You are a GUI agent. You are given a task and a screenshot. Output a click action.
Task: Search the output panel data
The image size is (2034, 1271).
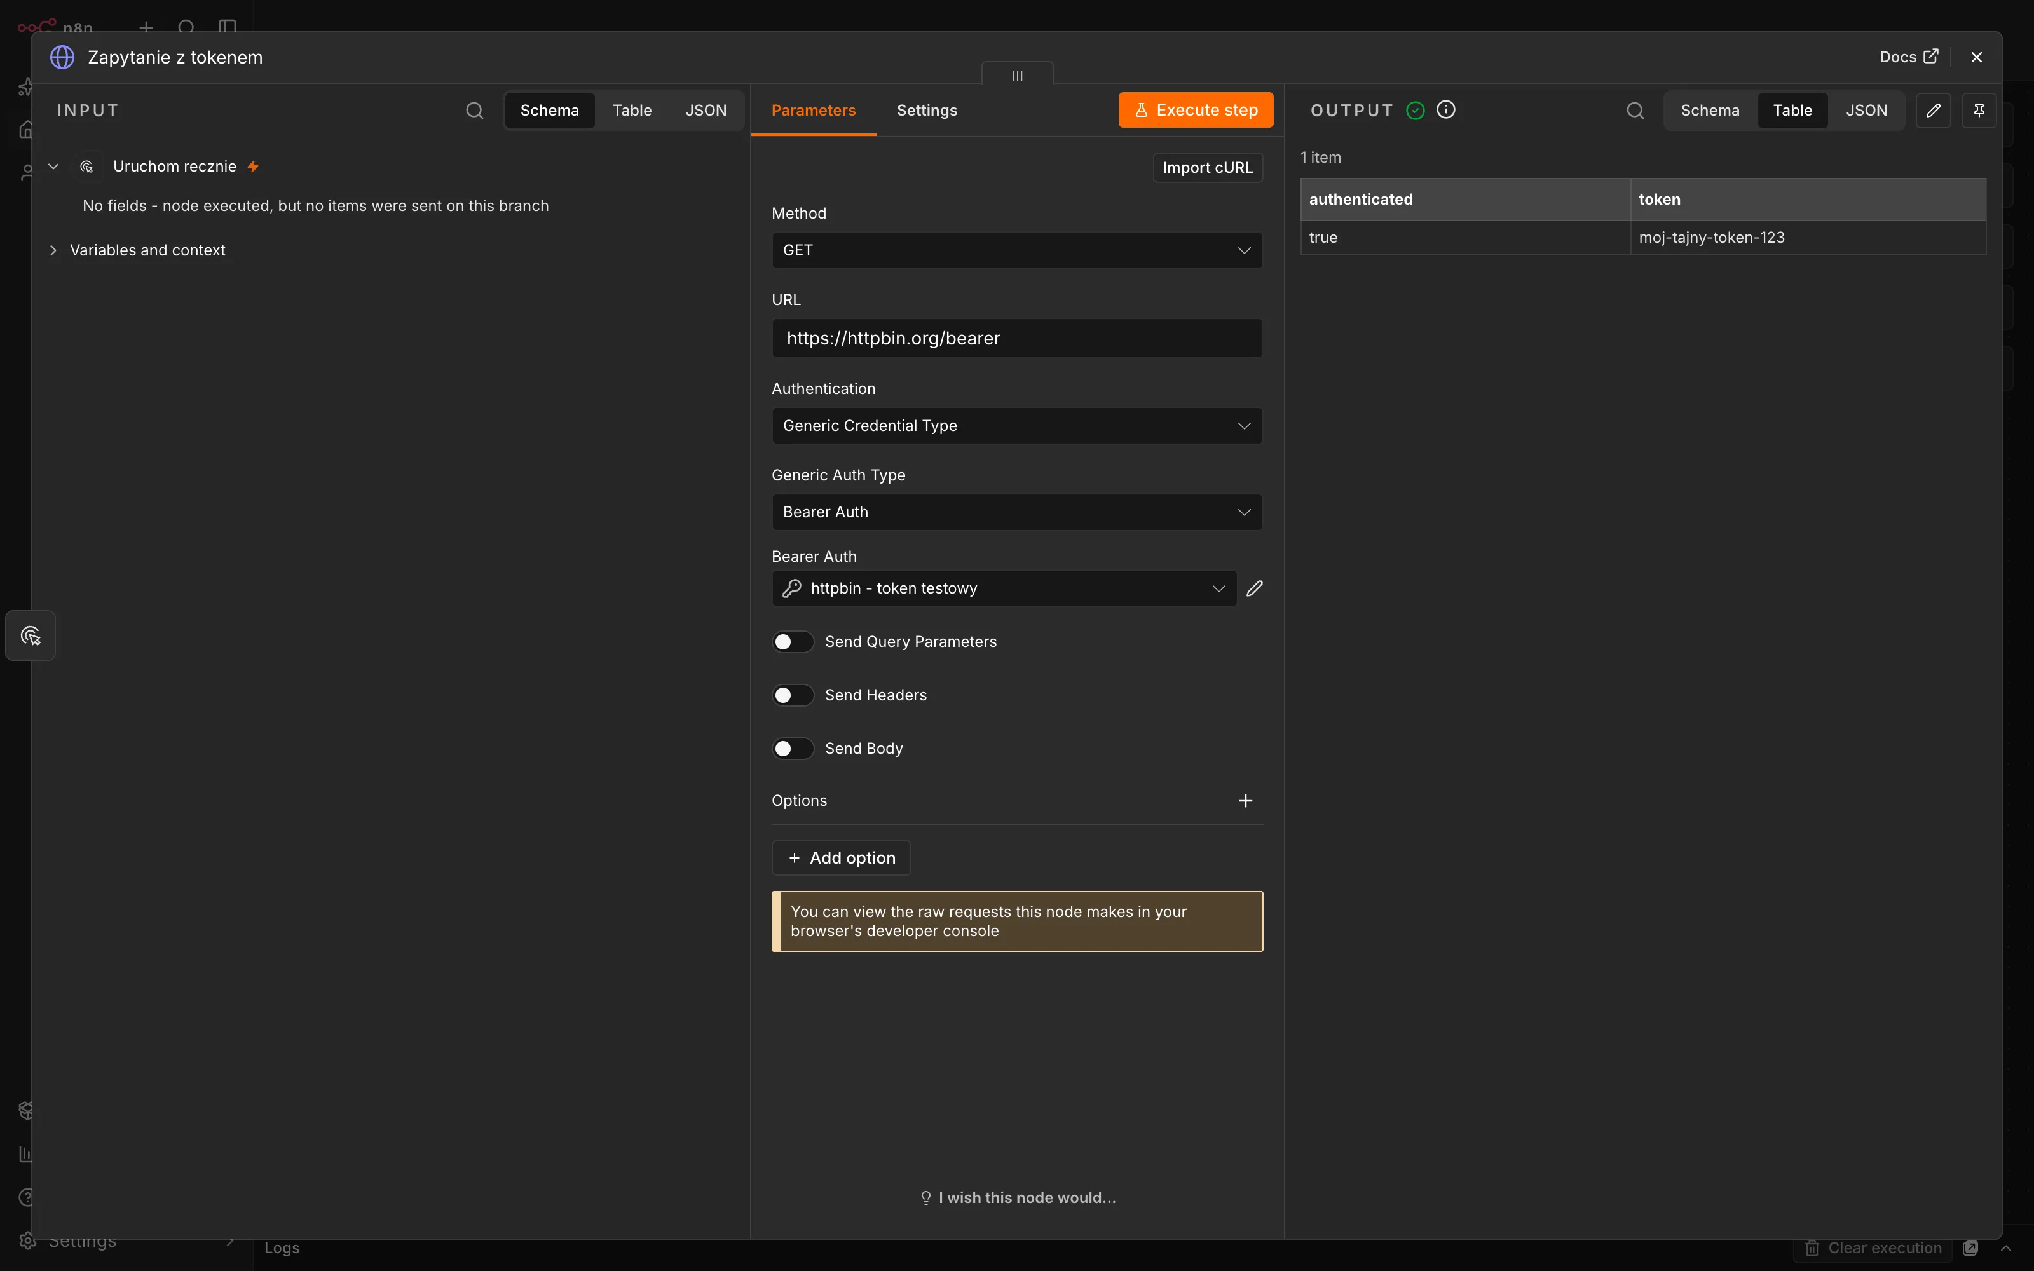coord(1635,110)
